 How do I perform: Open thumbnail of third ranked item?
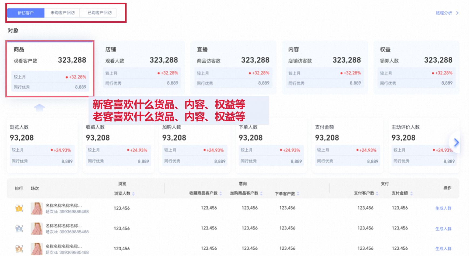click(x=37, y=249)
